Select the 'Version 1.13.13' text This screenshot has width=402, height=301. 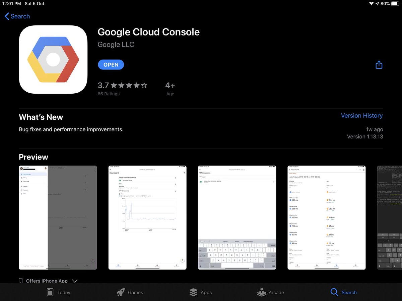point(365,136)
